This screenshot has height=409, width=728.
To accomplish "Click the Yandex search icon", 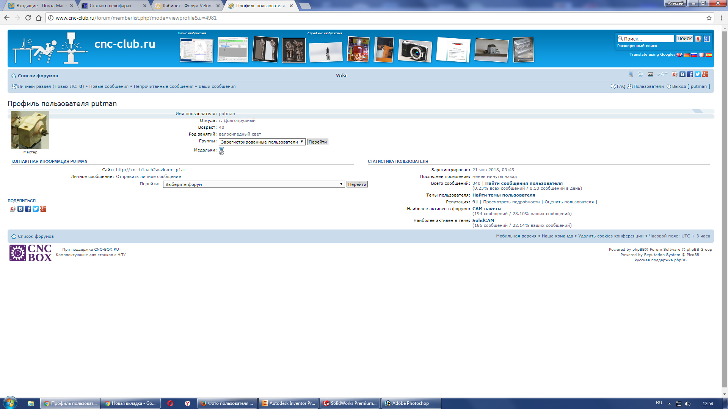I will point(698,39).
